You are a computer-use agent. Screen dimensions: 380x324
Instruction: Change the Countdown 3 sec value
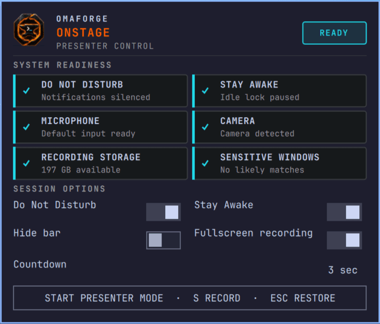point(343,270)
